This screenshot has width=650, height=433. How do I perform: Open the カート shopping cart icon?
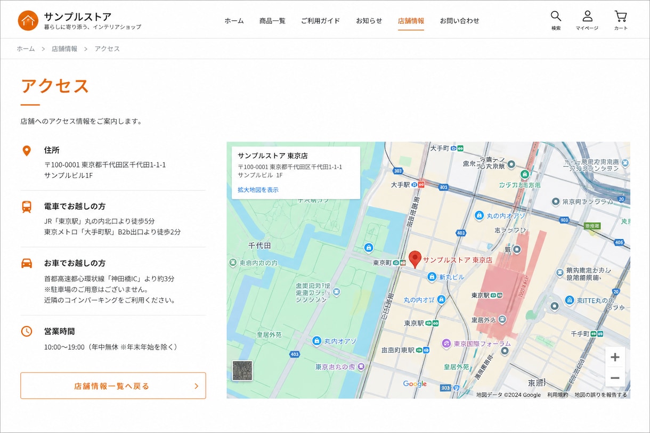(621, 16)
